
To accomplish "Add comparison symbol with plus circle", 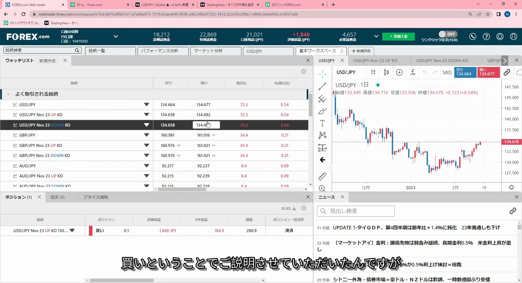I will [x=399, y=72].
